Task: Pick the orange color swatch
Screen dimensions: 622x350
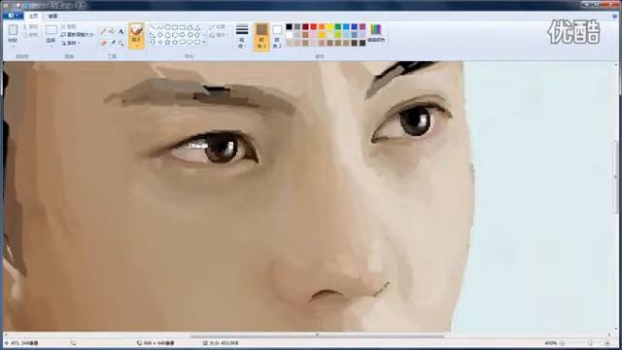Action: [x=322, y=26]
